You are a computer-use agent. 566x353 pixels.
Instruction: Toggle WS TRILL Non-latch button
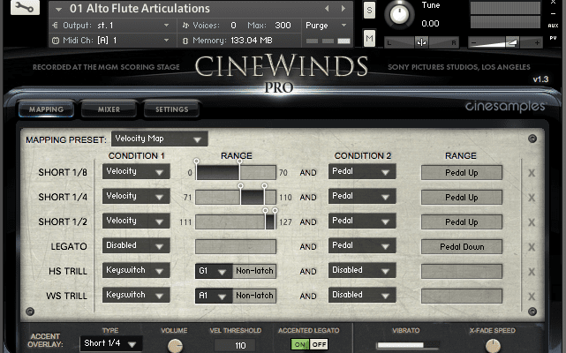pyautogui.click(x=254, y=296)
